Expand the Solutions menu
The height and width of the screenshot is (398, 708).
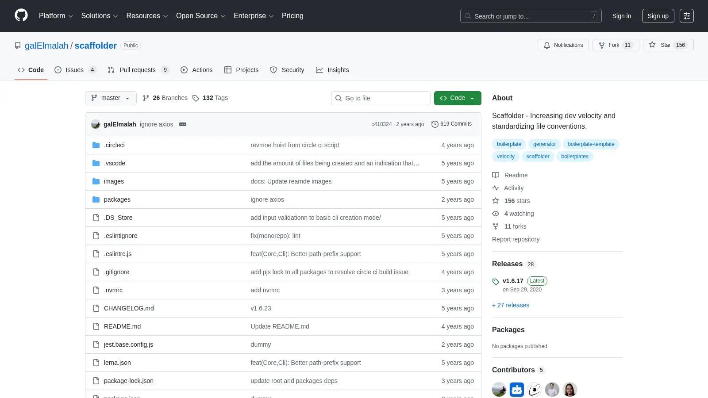[x=100, y=16]
